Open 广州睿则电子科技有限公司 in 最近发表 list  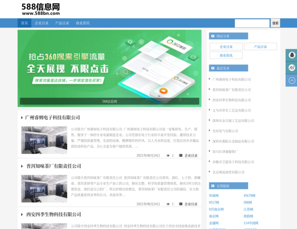click(x=232, y=80)
